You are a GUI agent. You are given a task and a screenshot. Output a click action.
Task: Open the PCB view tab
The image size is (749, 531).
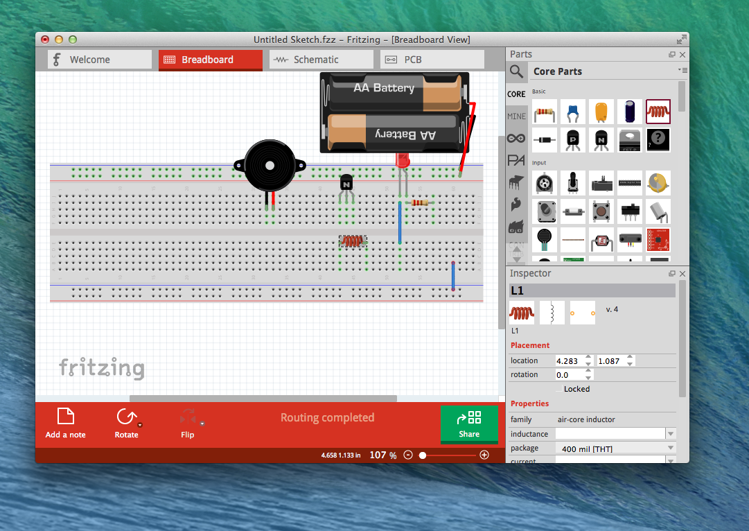click(432, 60)
